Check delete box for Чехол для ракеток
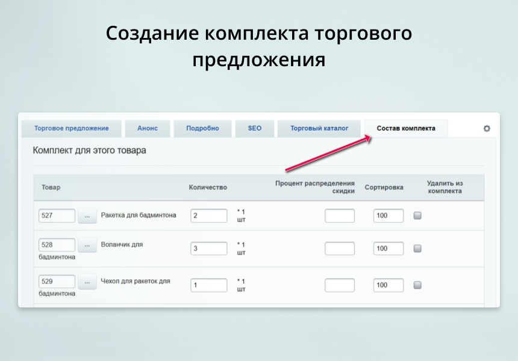 coord(417,285)
